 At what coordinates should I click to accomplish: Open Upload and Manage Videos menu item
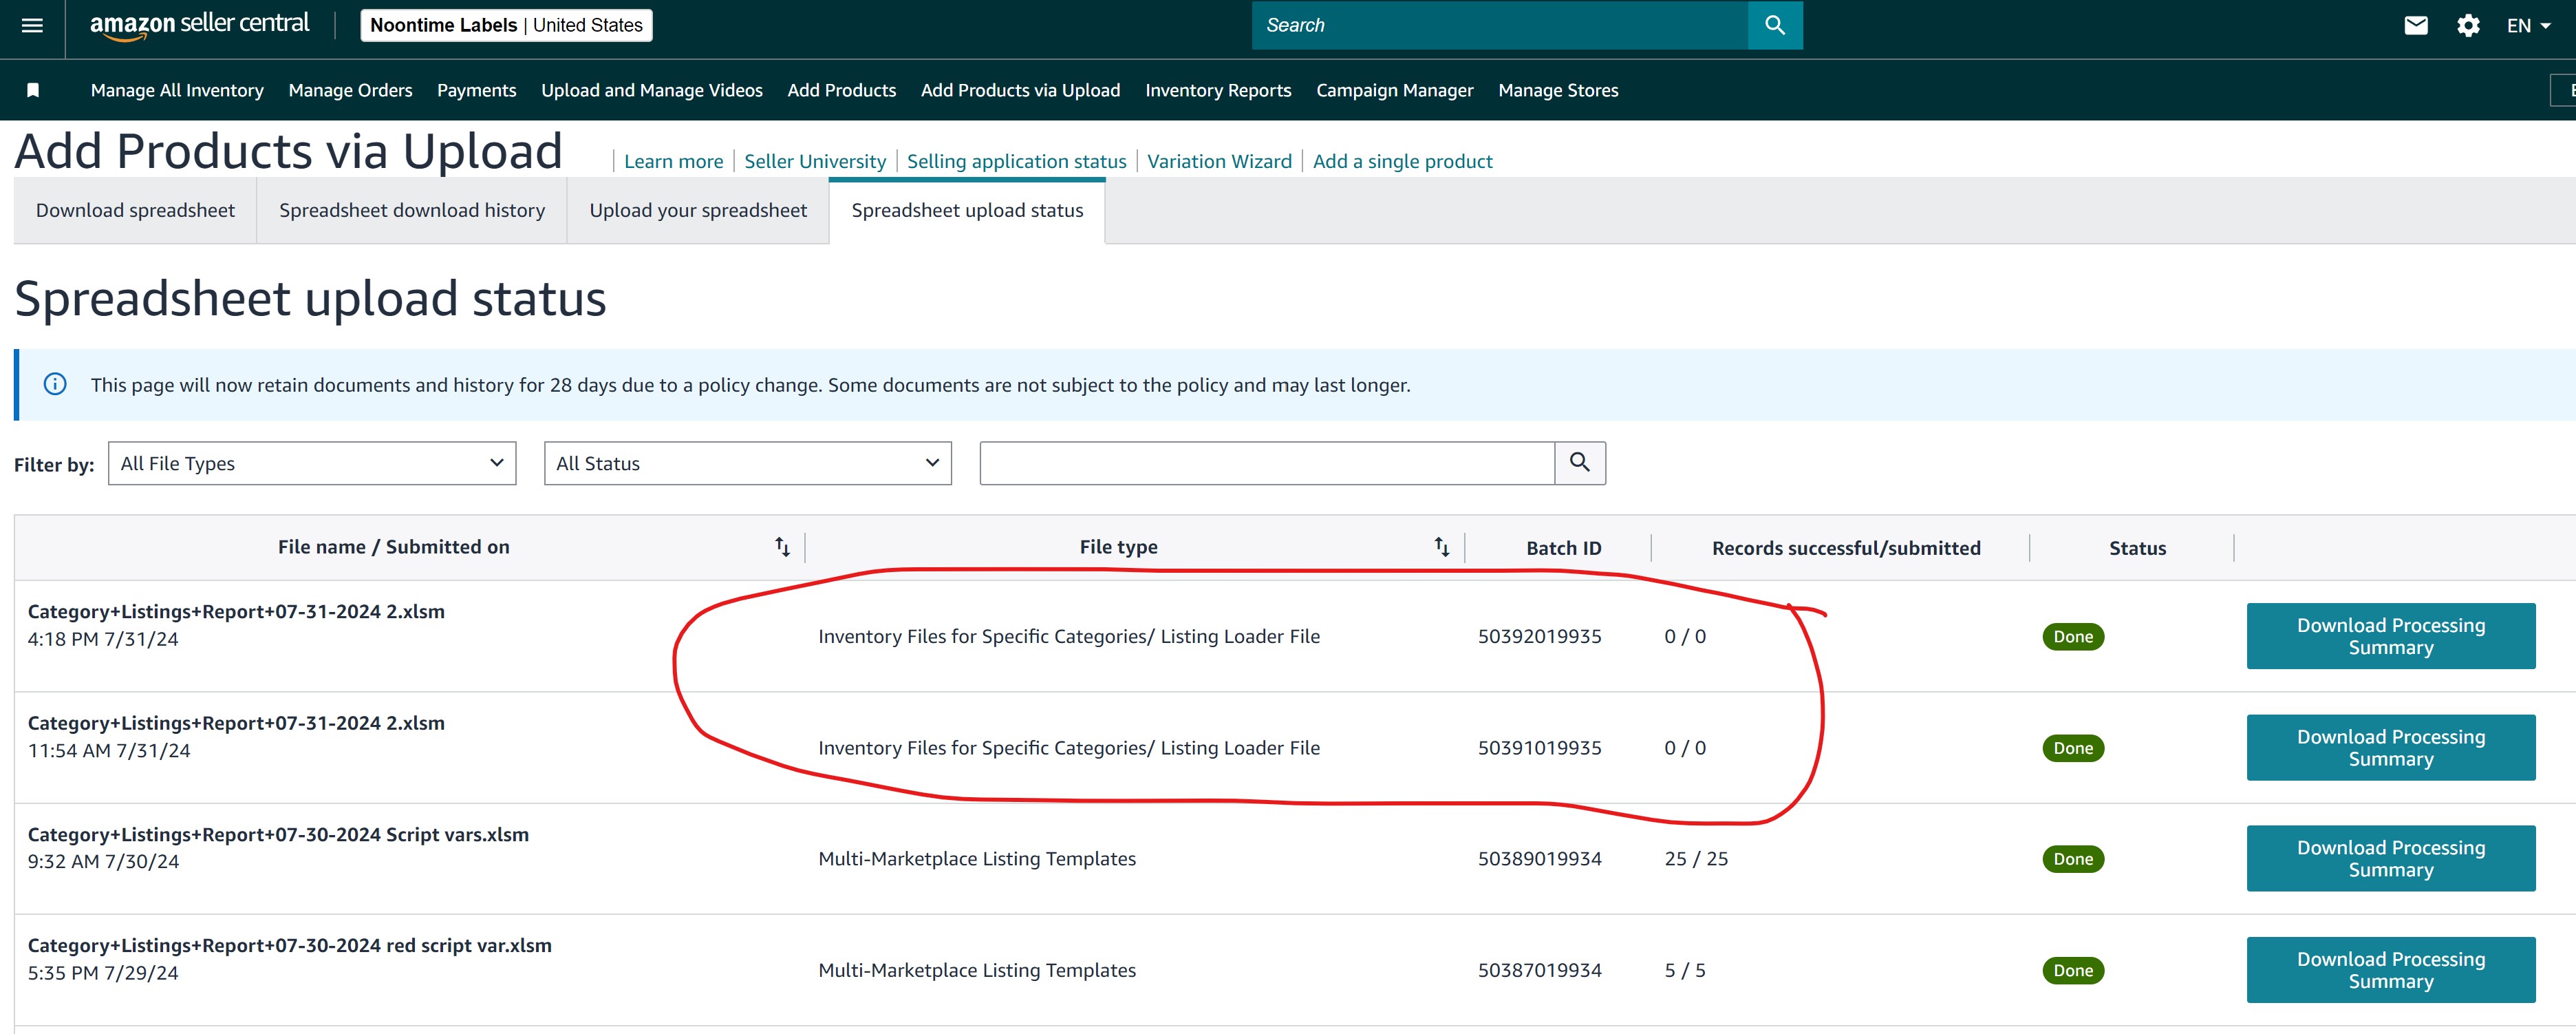[652, 90]
